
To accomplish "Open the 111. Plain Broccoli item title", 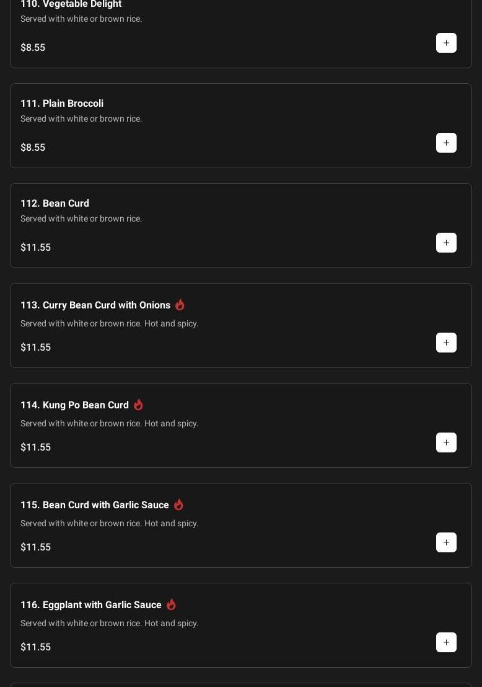I will tap(62, 103).
